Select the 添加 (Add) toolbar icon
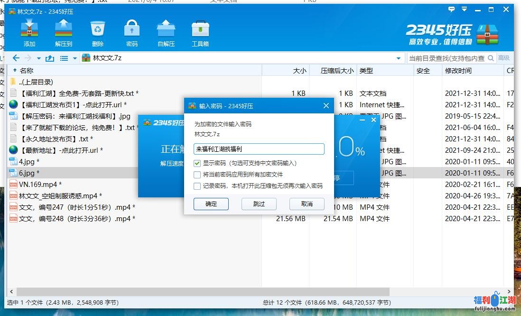 pyautogui.click(x=29, y=32)
